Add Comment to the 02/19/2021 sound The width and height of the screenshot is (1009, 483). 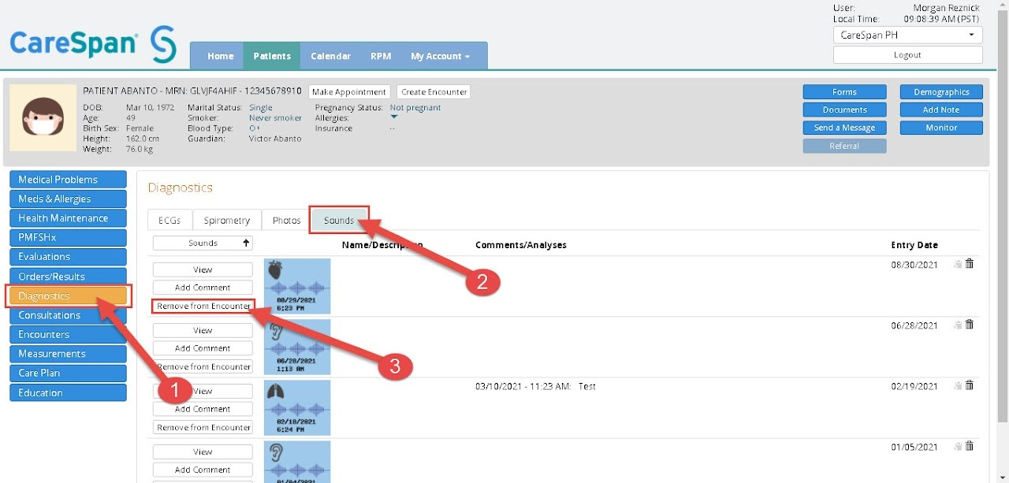pyautogui.click(x=203, y=409)
